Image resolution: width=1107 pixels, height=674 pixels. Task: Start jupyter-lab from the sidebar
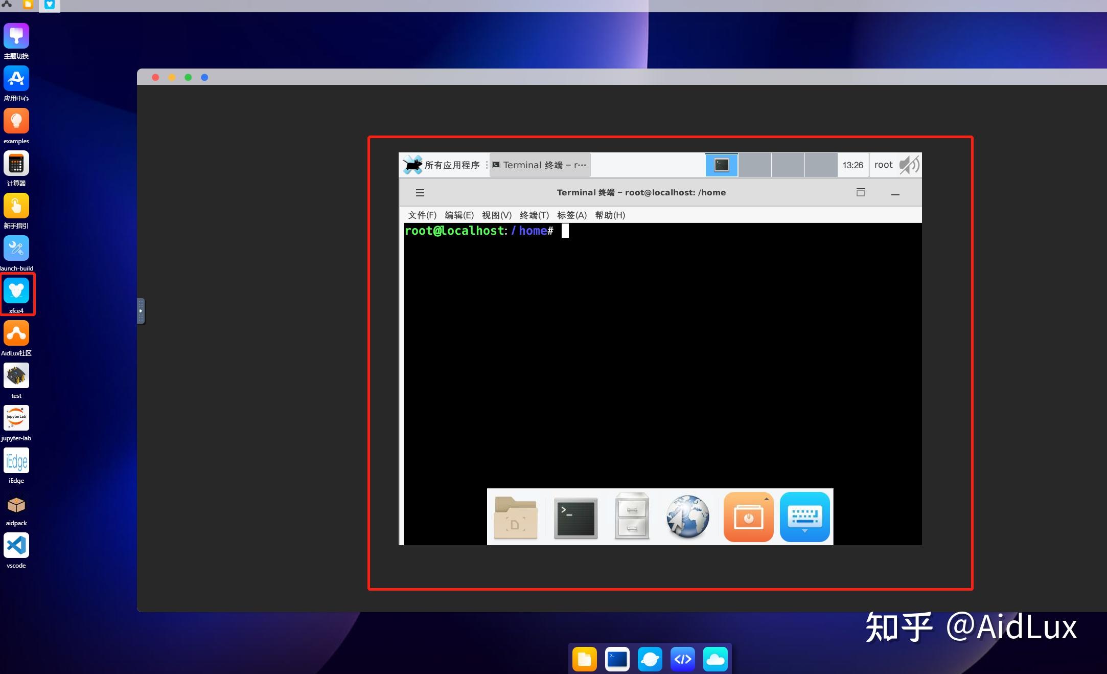click(x=16, y=418)
